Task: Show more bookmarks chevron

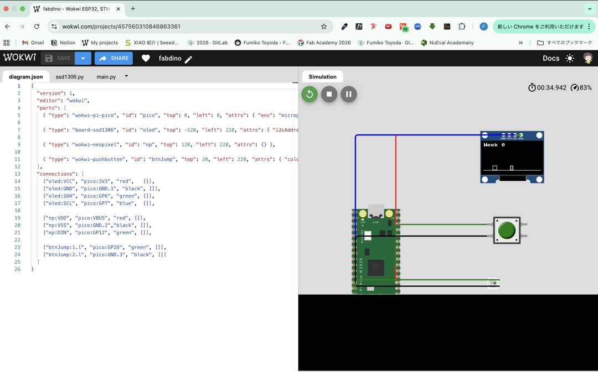Action: coord(520,43)
